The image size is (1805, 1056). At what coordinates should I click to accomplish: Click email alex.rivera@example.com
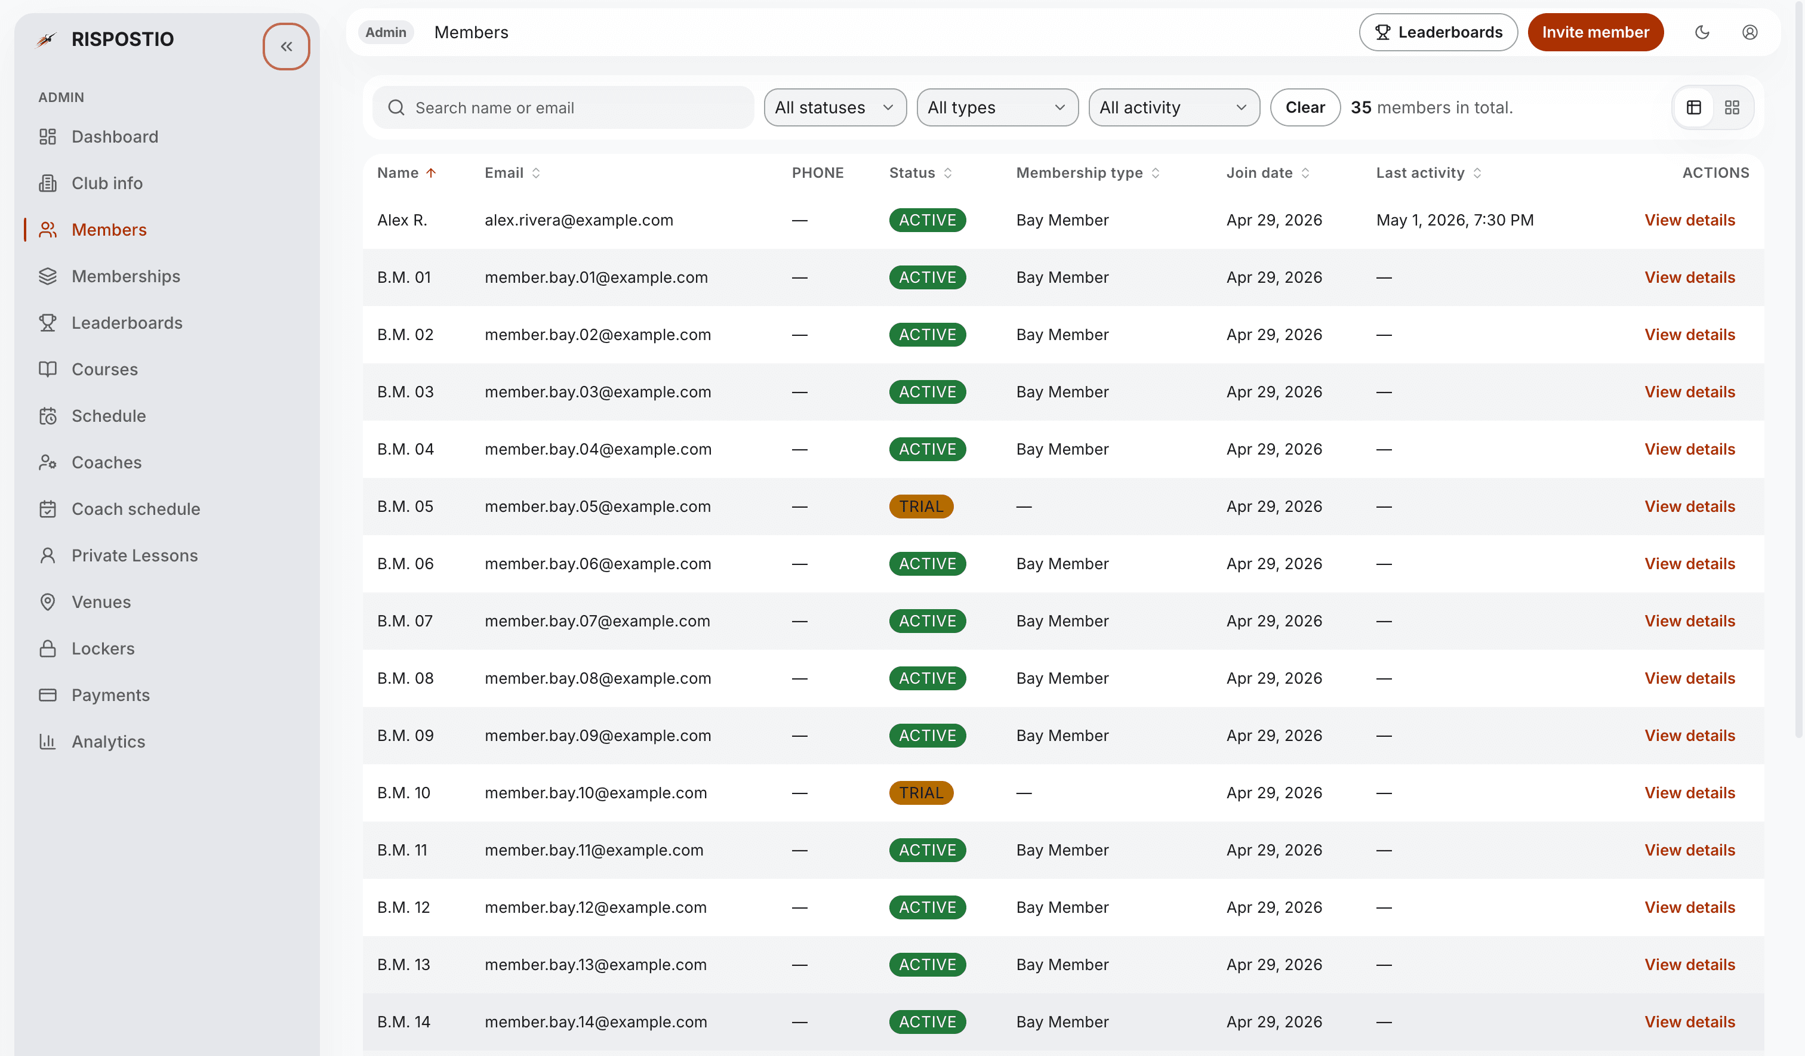tap(579, 220)
